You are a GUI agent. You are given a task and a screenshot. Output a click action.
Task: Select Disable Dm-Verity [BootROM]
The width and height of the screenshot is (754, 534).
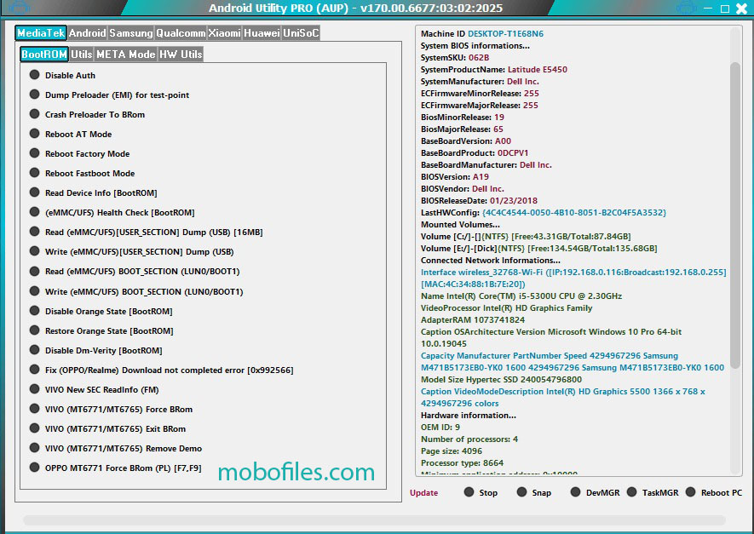coord(96,350)
